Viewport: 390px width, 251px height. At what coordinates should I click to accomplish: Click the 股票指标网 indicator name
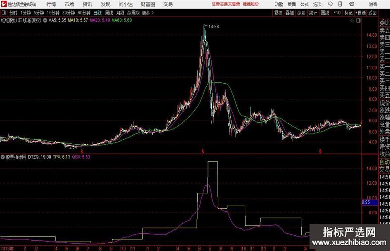(16, 157)
